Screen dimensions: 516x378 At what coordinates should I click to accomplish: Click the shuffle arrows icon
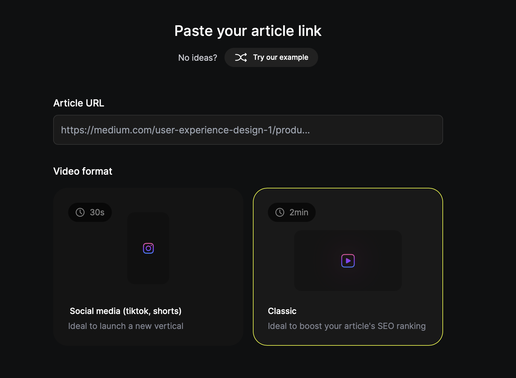tap(241, 57)
